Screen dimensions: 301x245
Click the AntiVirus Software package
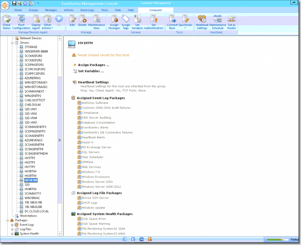(95, 103)
